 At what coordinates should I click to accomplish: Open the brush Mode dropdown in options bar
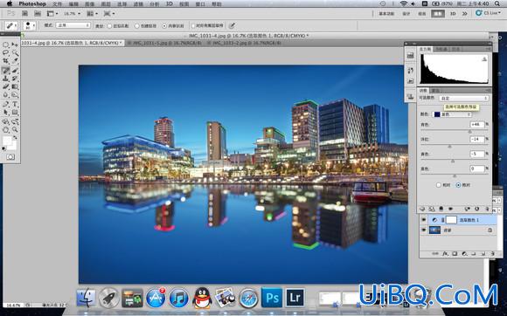pyautogui.click(x=73, y=25)
